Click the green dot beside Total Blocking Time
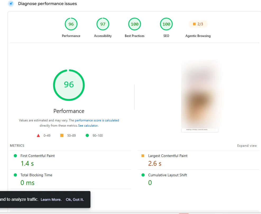The image size is (261, 214). click(x=15, y=175)
